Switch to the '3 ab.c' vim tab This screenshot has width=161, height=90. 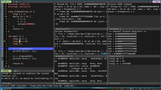16,2
